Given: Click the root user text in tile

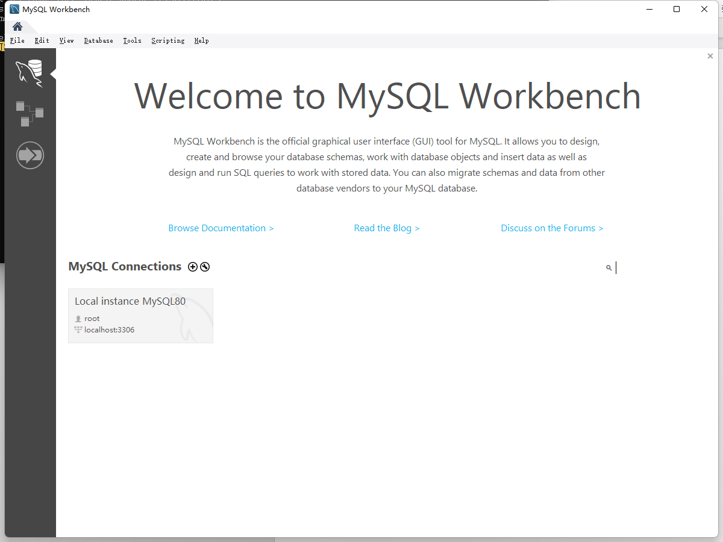Looking at the screenshot, I should 92,319.
